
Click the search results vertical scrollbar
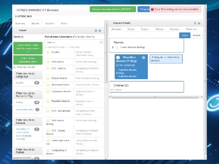tap(106, 53)
